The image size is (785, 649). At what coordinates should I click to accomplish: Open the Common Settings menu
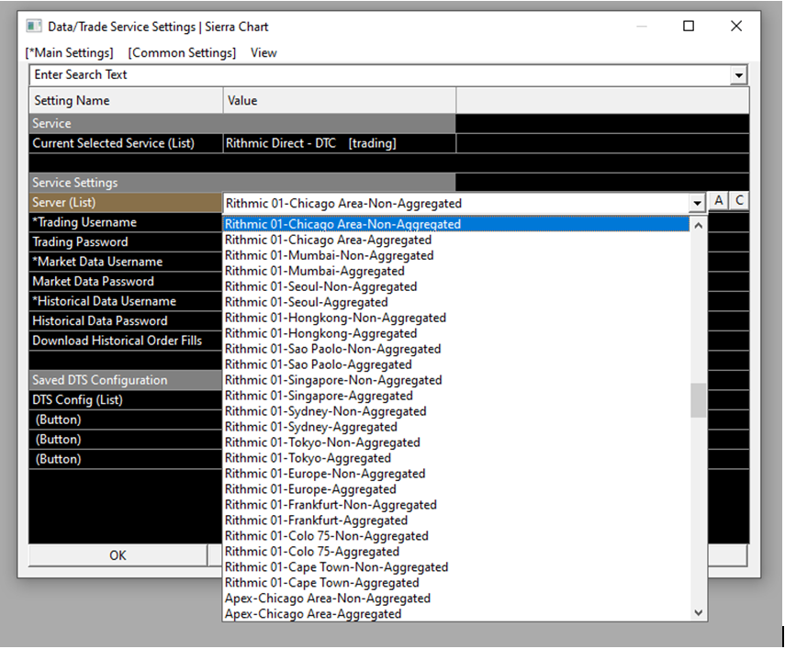pos(182,52)
